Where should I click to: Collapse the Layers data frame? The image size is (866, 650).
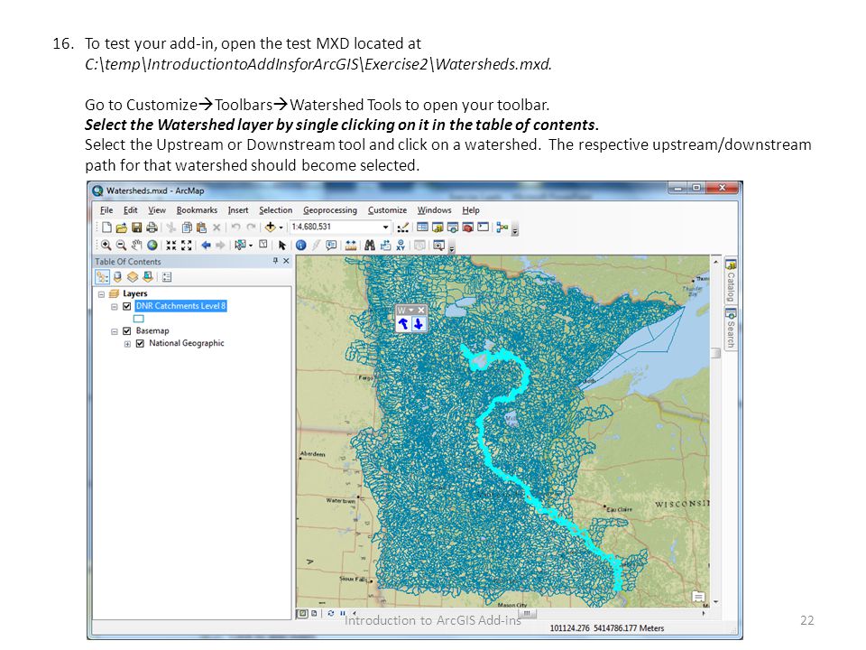(x=101, y=294)
